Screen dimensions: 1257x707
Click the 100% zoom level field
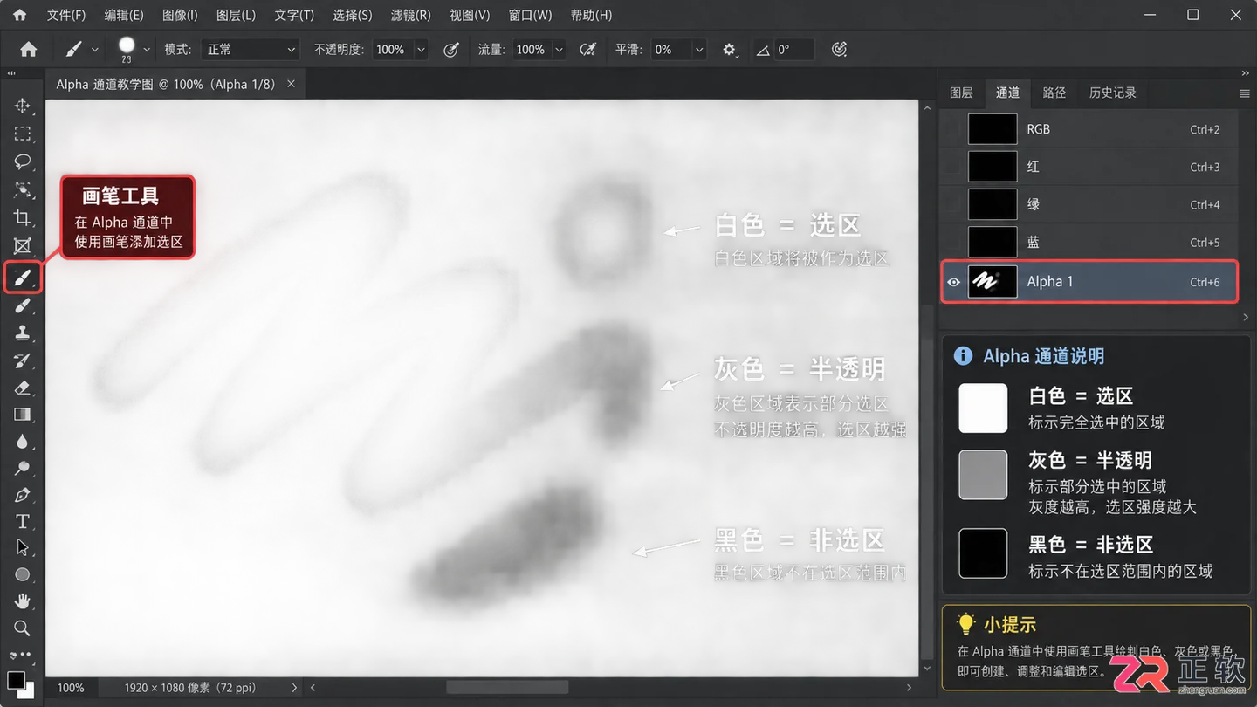pyautogui.click(x=71, y=688)
